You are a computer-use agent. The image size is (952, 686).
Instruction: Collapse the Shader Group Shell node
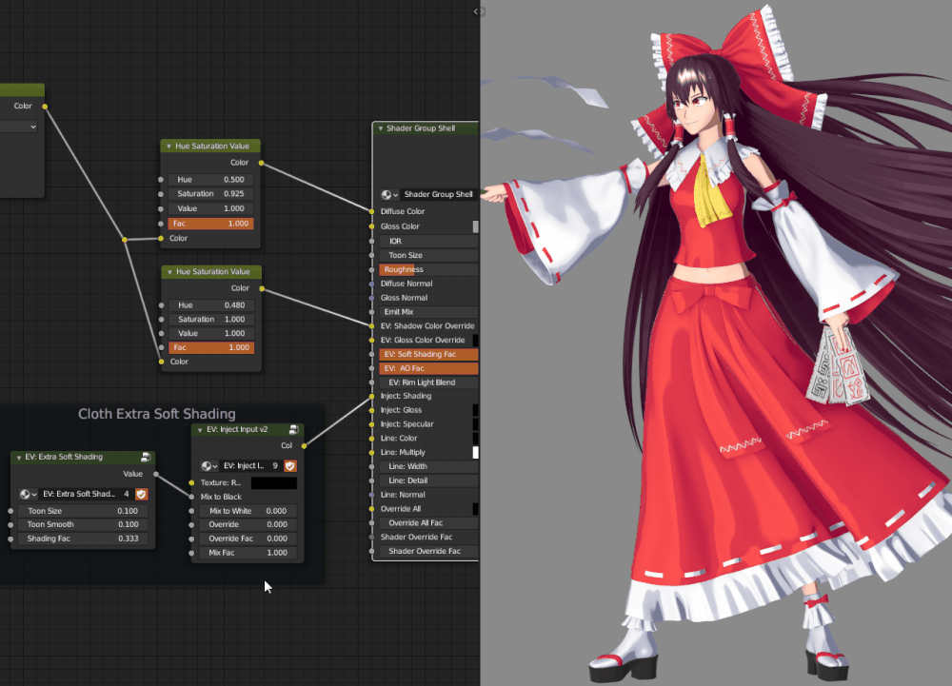coord(381,128)
